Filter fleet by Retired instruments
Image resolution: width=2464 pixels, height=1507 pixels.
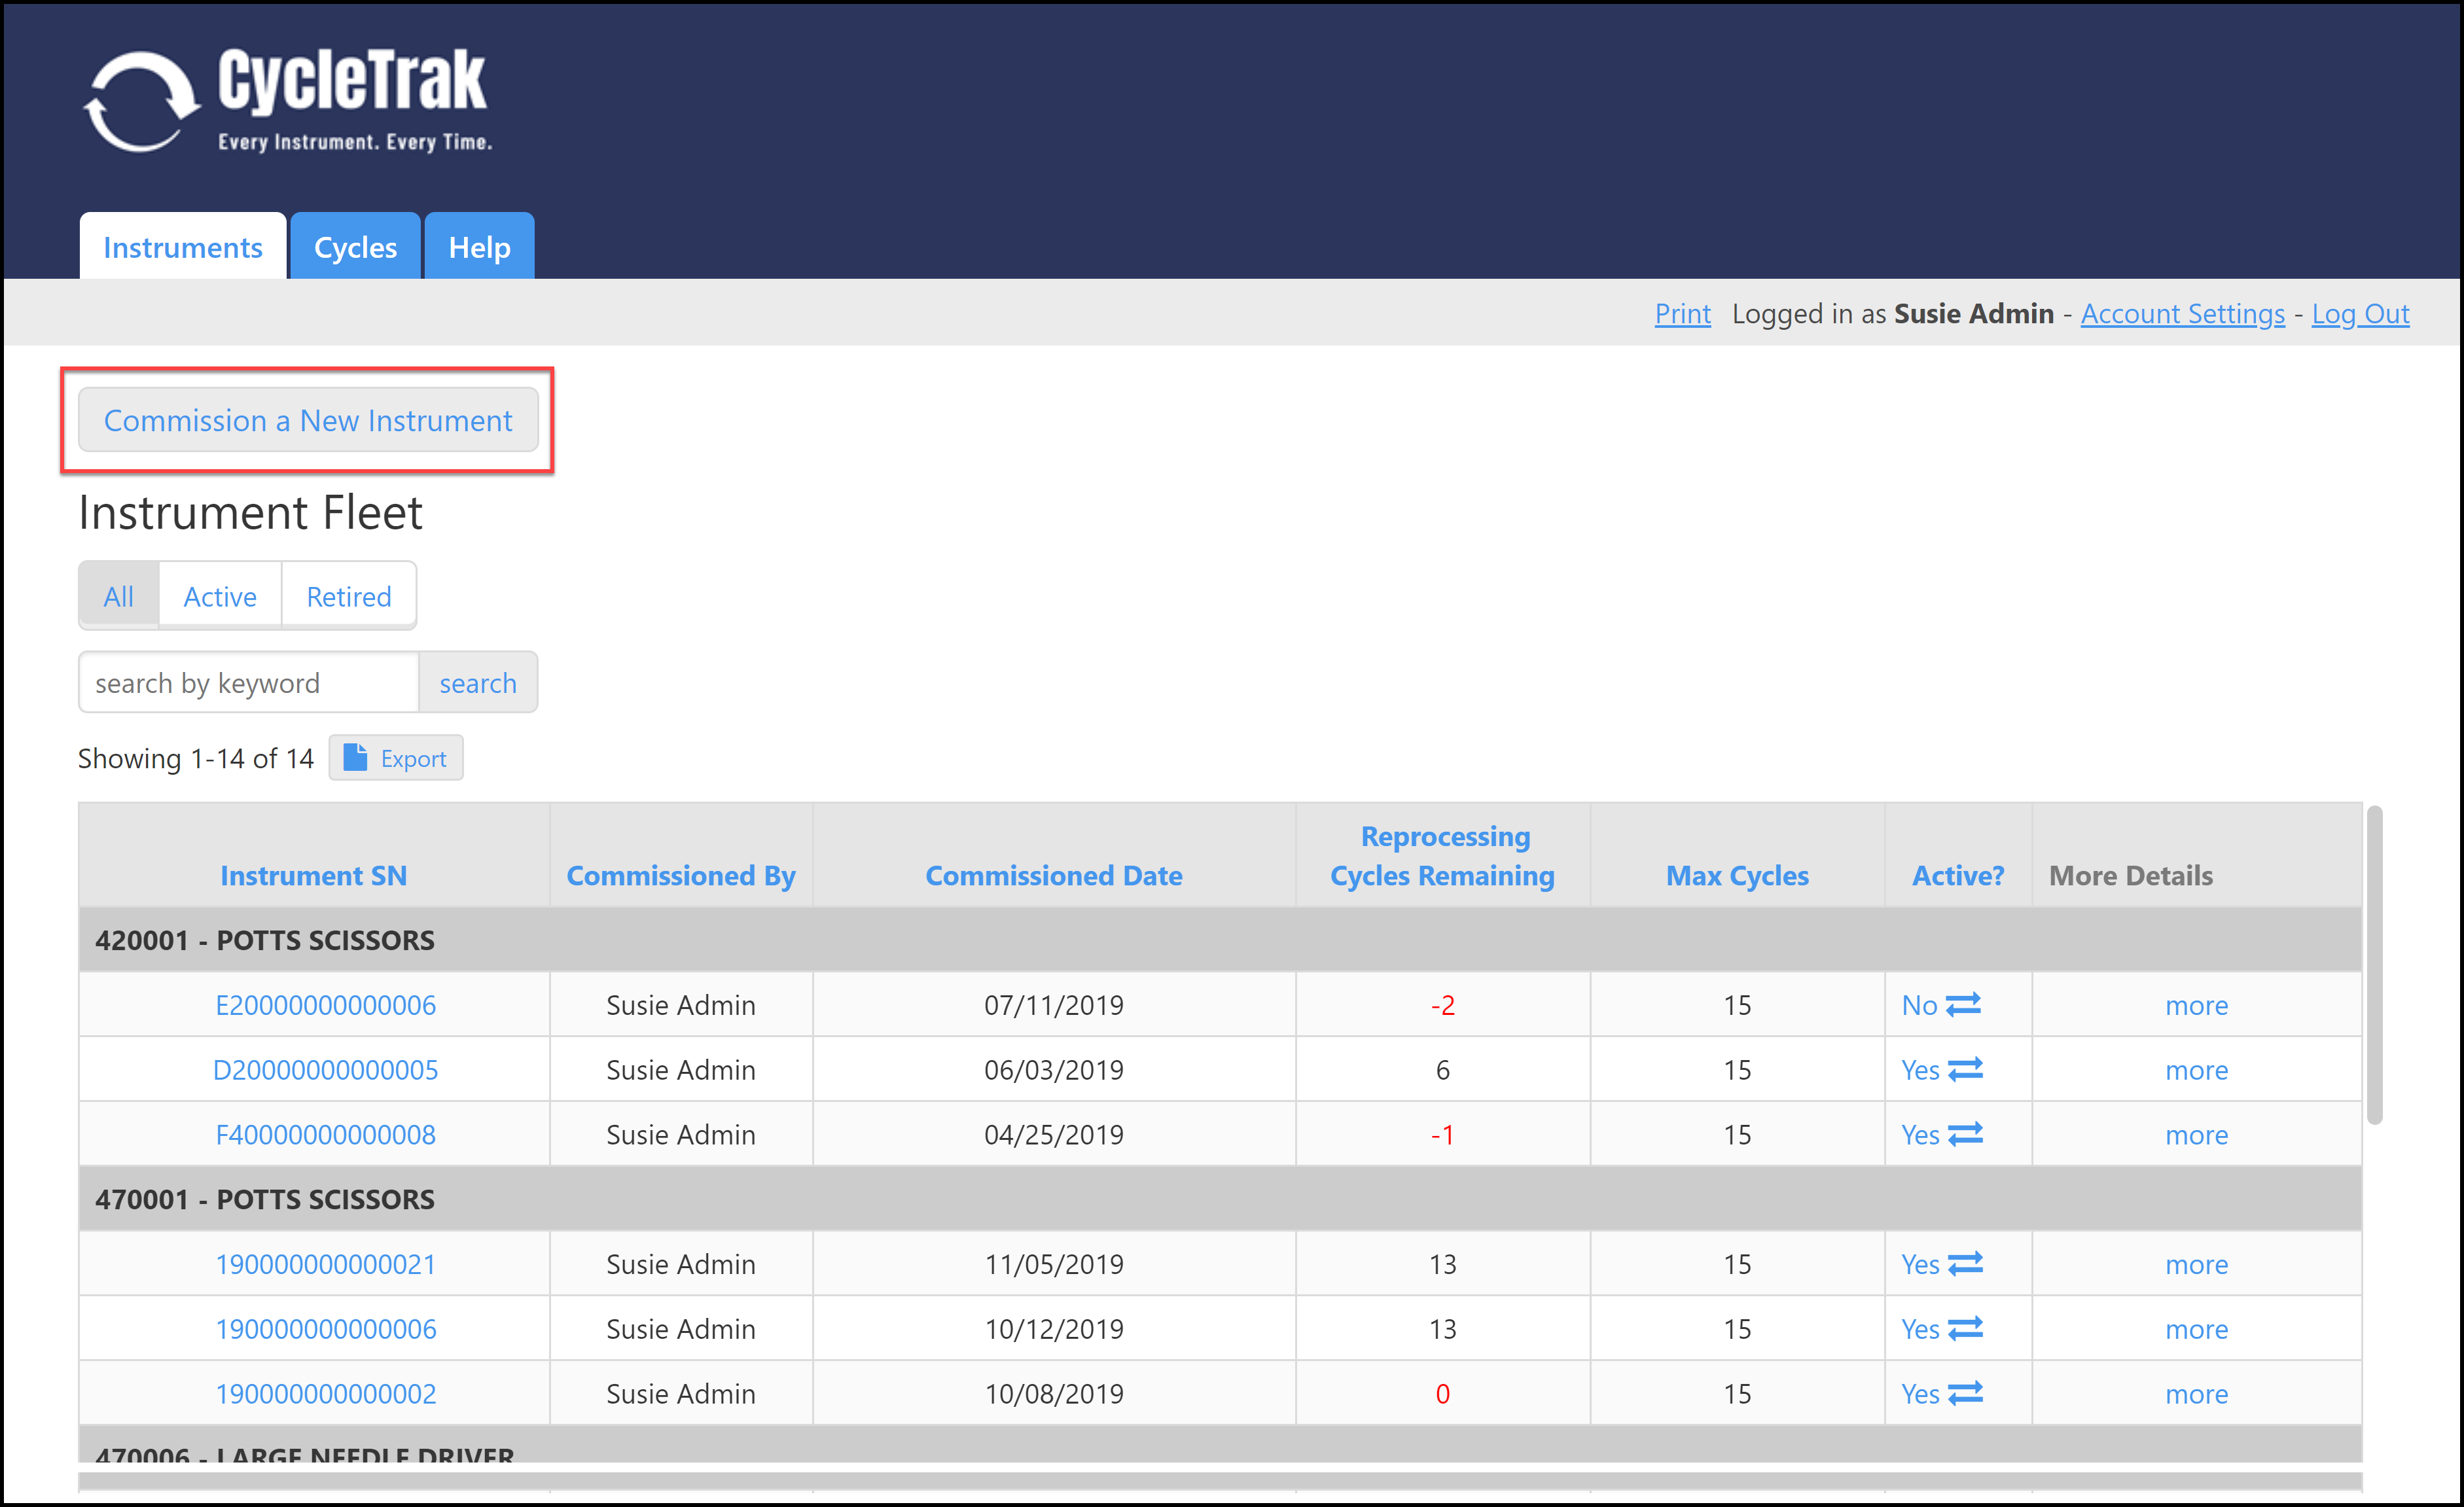[348, 597]
